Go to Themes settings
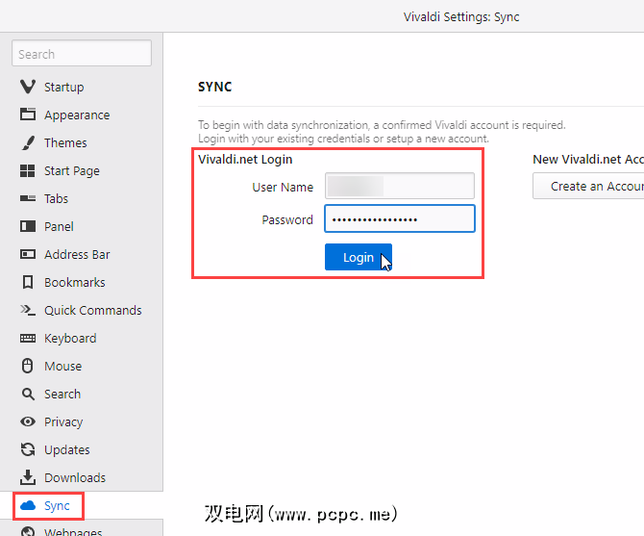The width and height of the screenshot is (644, 536). pos(65,143)
